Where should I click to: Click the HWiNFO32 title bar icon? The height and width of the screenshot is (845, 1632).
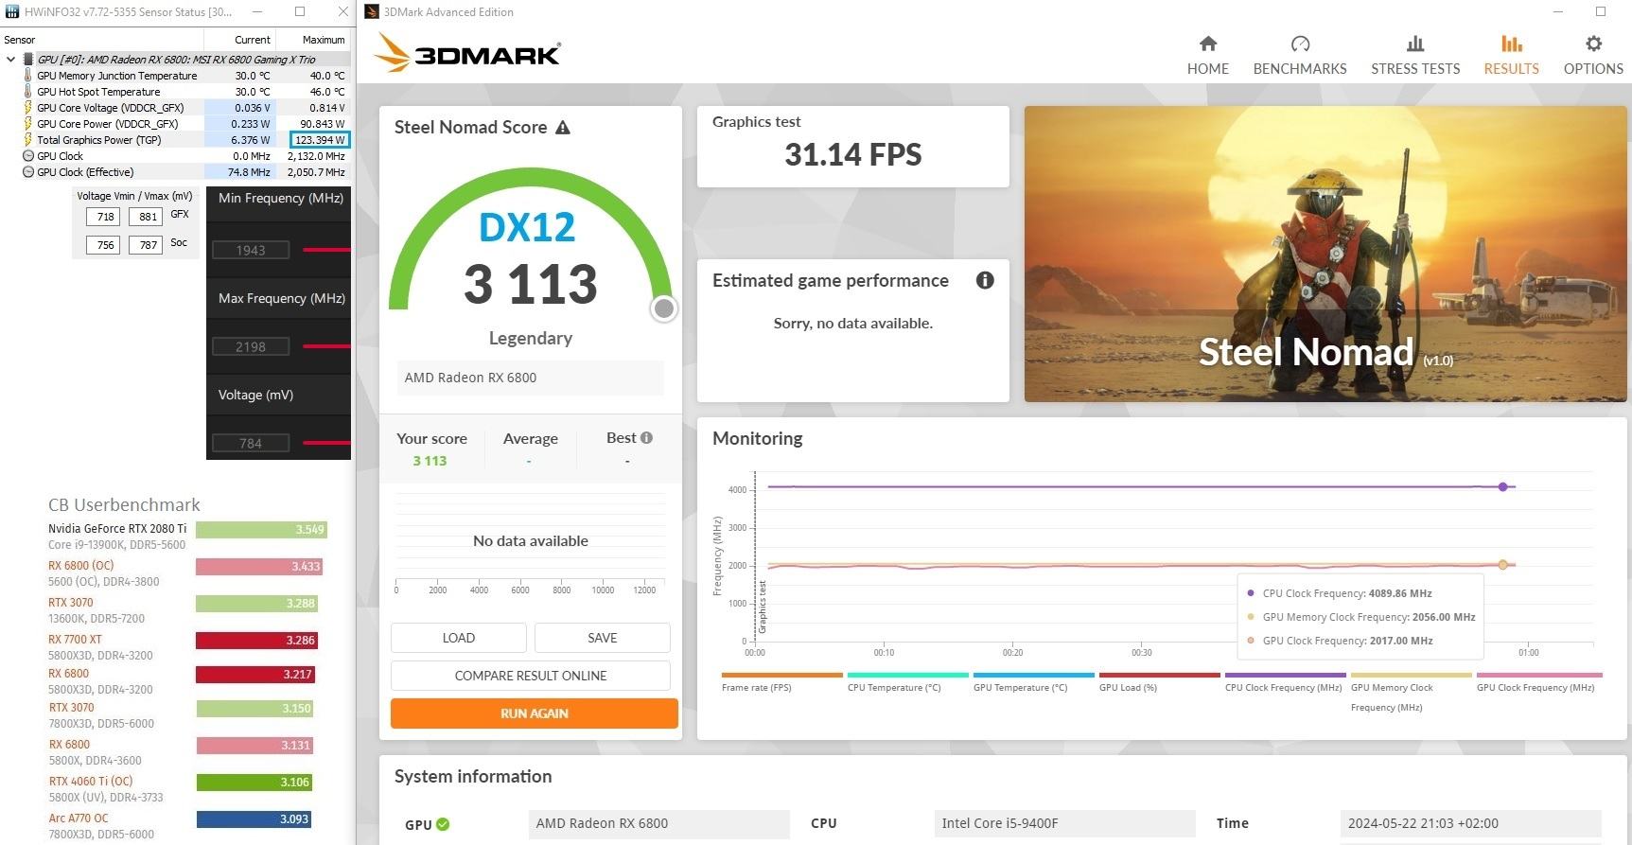coord(12,11)
